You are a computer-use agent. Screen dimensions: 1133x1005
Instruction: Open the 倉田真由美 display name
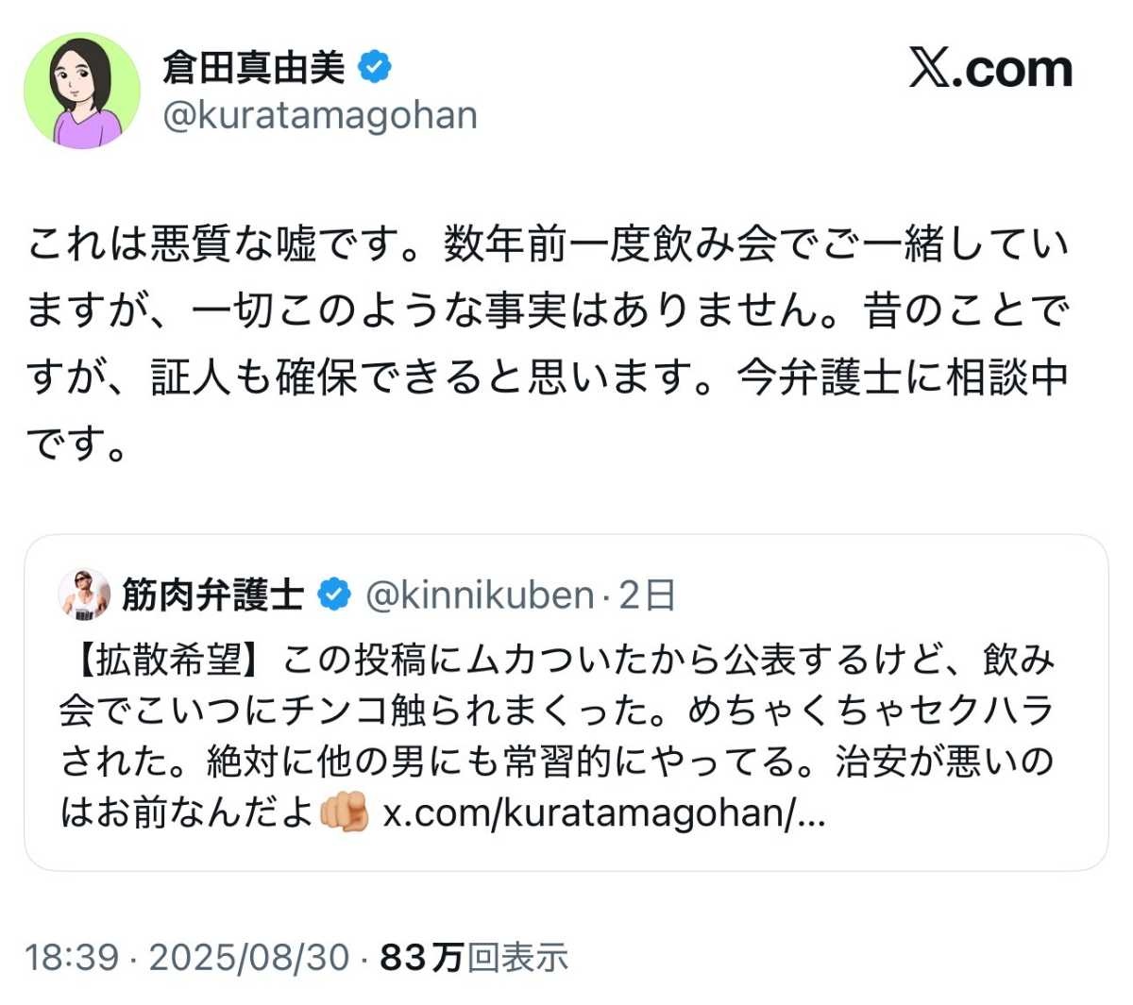tap(254, 67)
